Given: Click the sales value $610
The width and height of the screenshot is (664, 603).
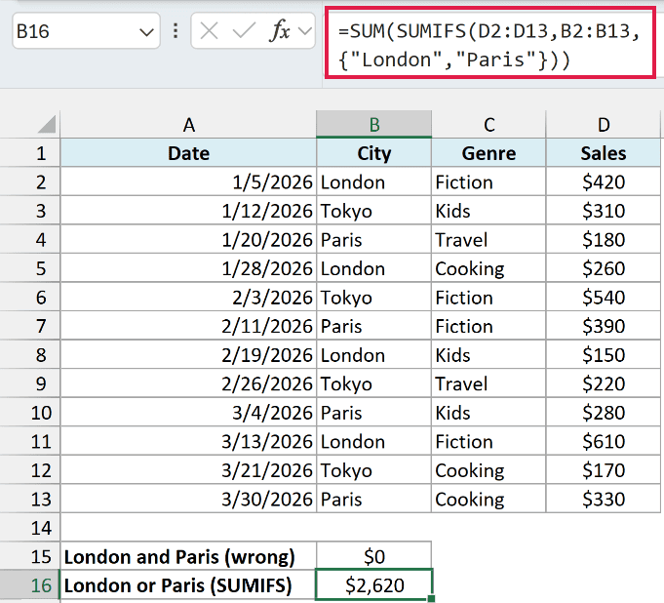Looking at the screenshot, I should pos(604,441).
